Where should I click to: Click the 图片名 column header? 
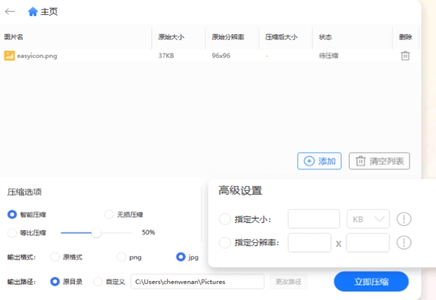(x=14, y=37)
